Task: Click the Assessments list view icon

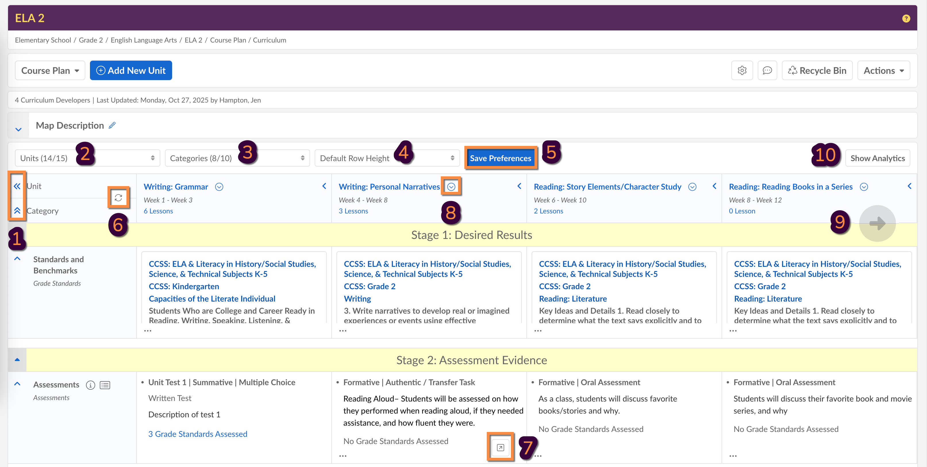Action: (105, 385)
